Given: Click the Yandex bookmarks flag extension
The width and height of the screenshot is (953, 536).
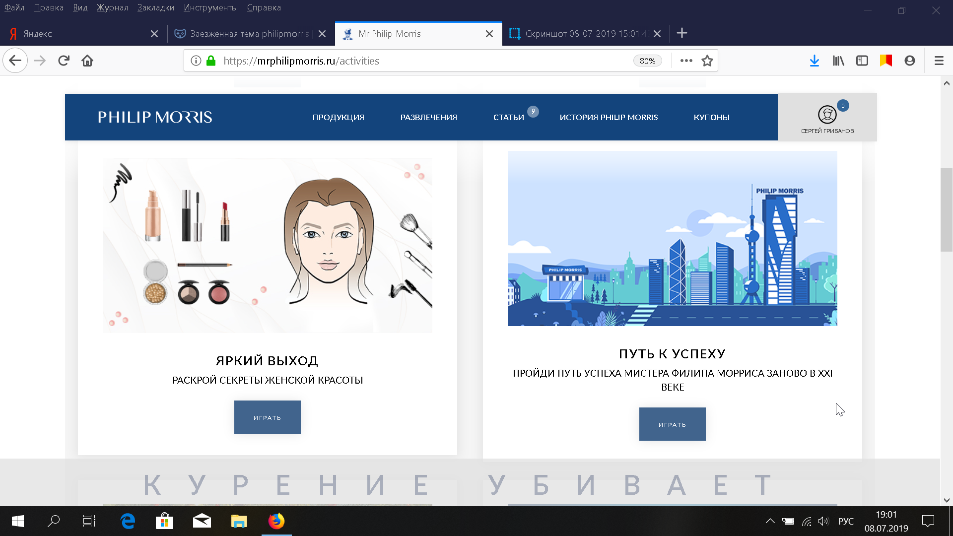Looking at the screenshot, I should click(x=886, y=61).
